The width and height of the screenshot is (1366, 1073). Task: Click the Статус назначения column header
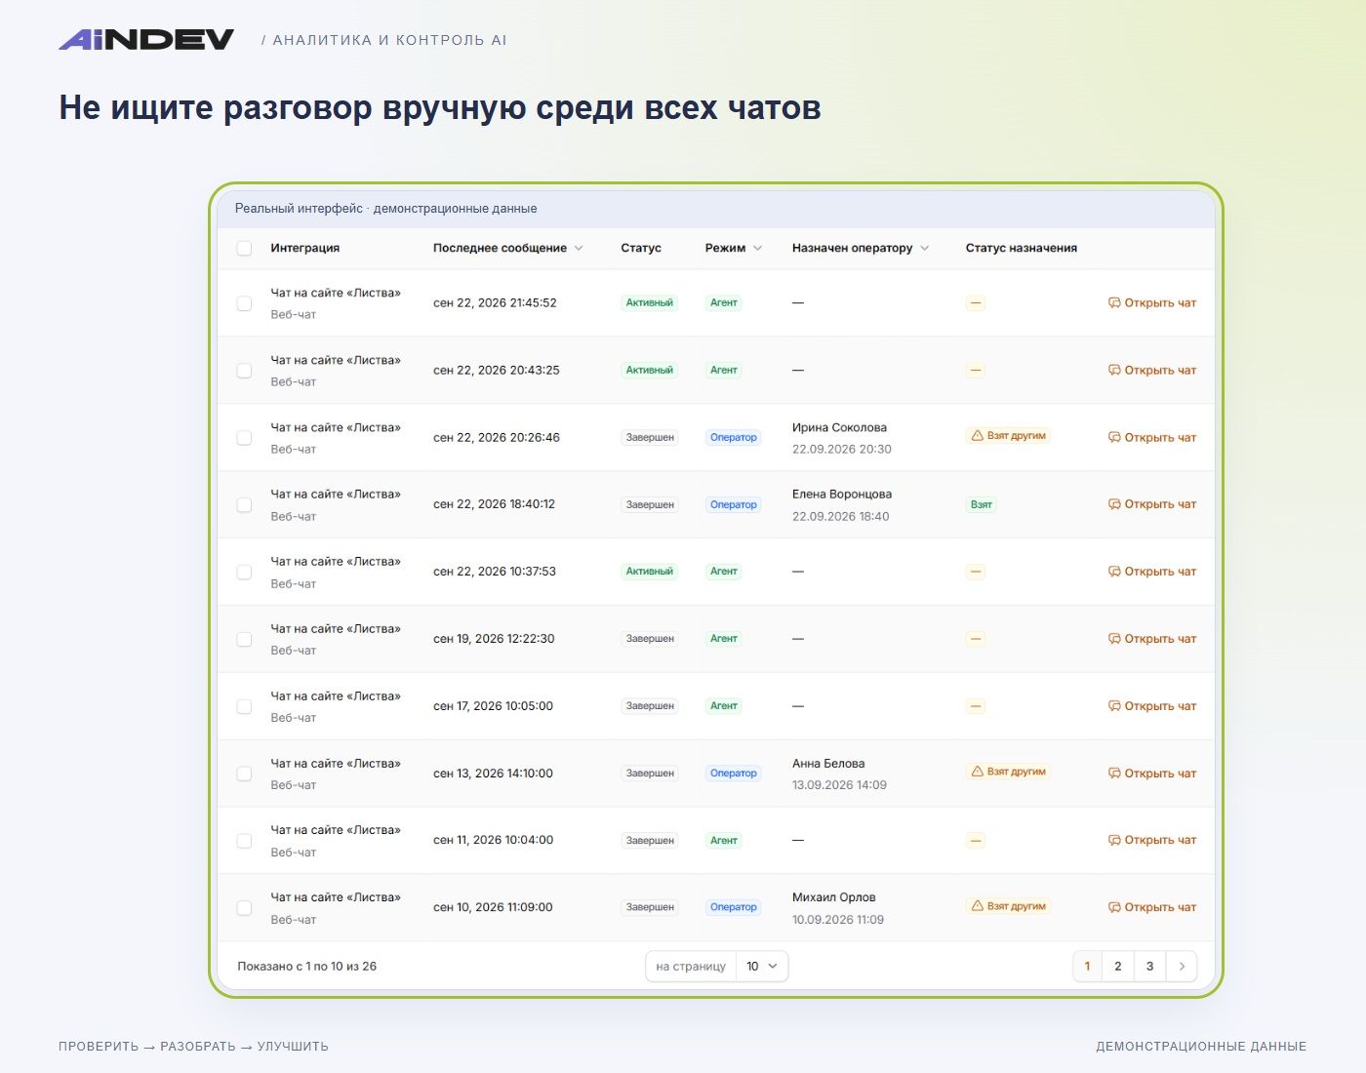pyautogui.click(x=1022, y=249)
